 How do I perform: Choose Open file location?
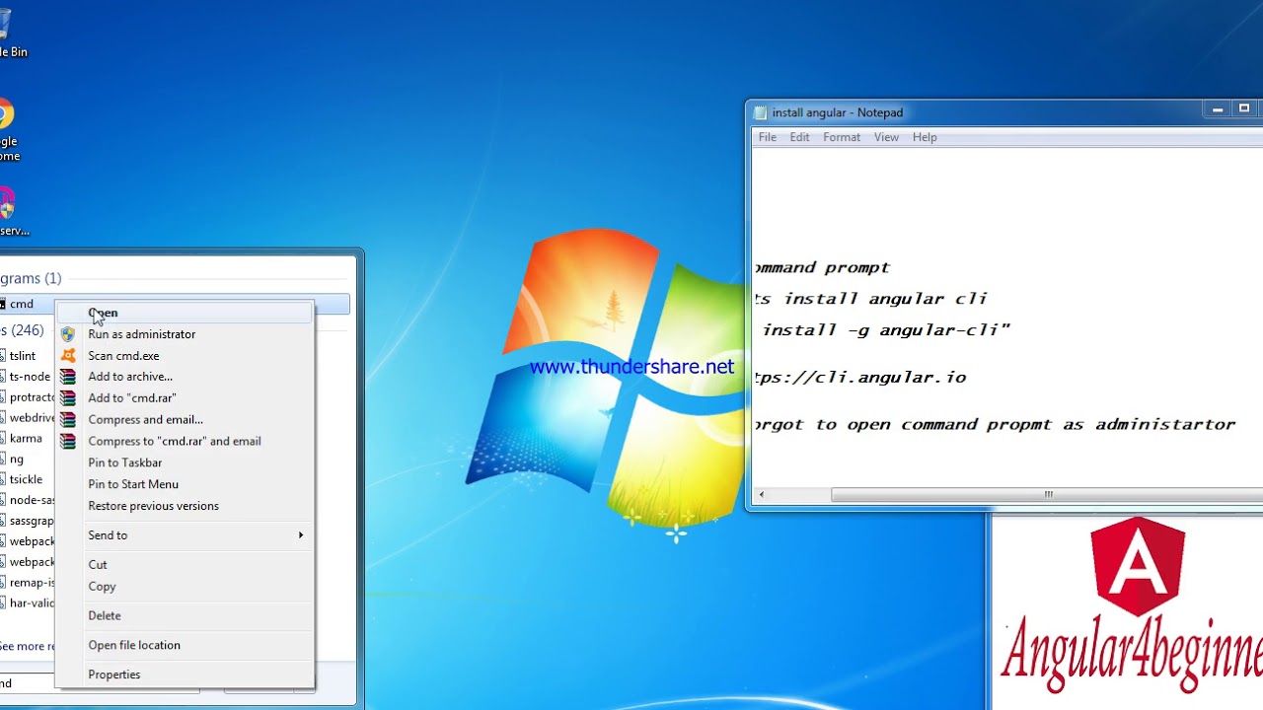coord(185,645)
